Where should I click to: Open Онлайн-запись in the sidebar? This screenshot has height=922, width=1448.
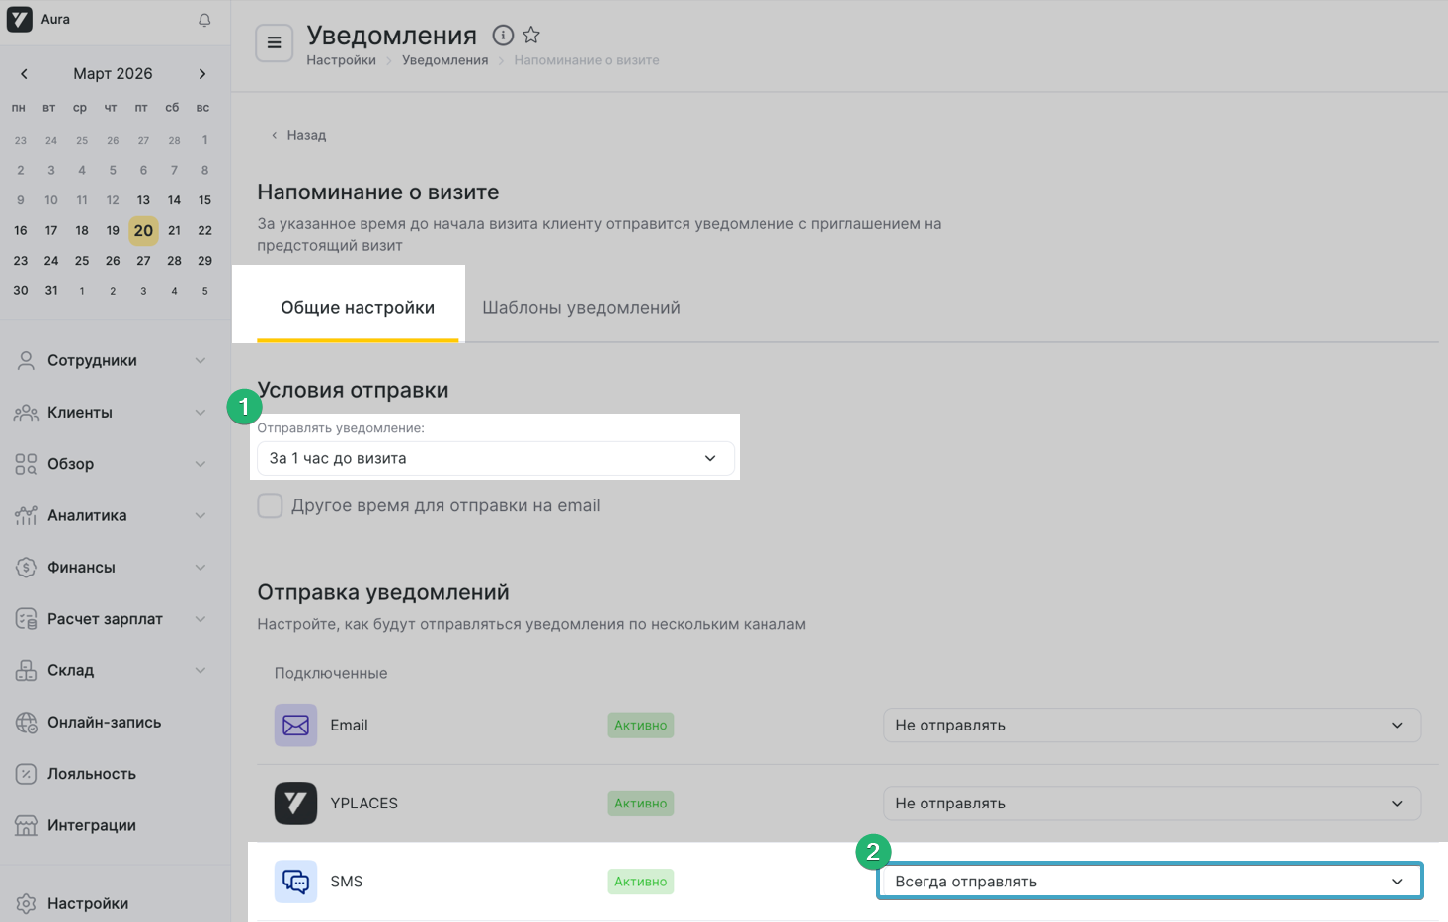pos(104,723)
